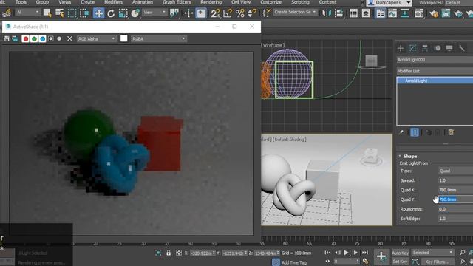473x266 pixels.
Task: Open the Customize menu
Action: 271,2
